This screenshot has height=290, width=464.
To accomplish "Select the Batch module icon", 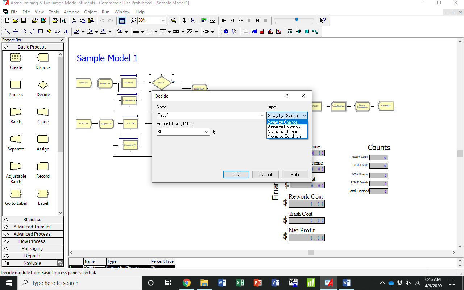I will tap(16, 112).
